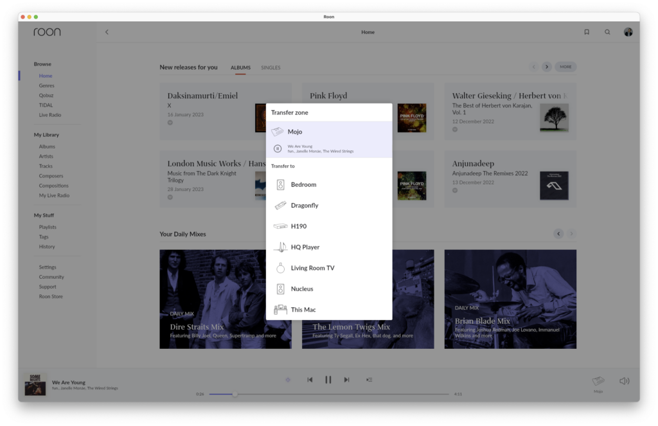Click the Dragonfly device icon
Image resolution: width=658 pixels, height=426 pixels.
[280, 205]
